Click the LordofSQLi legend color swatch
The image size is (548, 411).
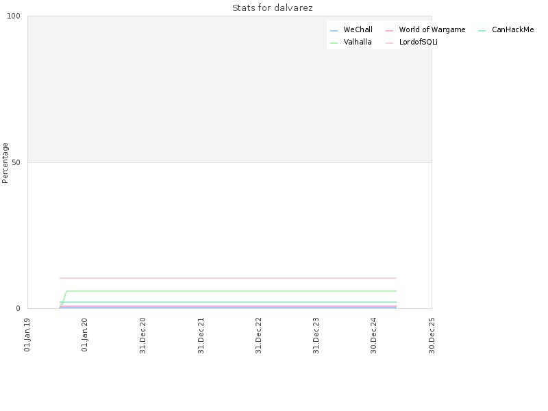point(389,43)
